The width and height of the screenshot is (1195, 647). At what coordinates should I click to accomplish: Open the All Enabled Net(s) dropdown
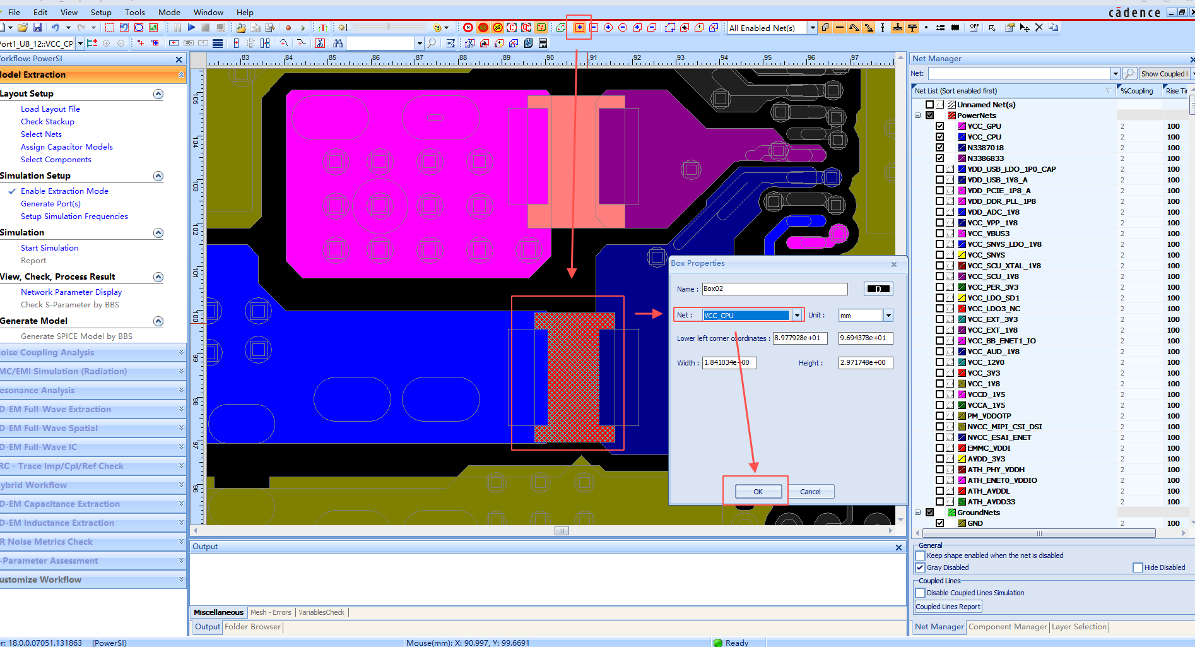[x=813, y=28]
